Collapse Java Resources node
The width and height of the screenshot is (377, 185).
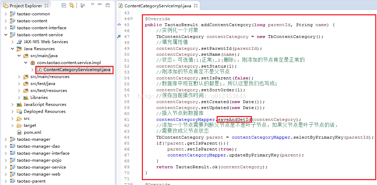click(13, 49)
